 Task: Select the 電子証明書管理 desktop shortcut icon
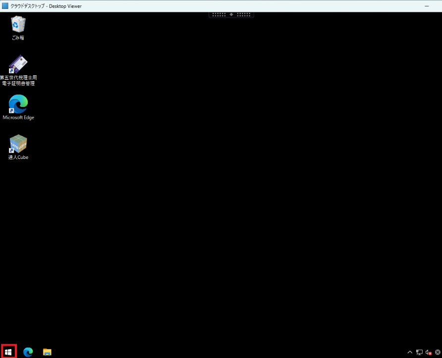(x=18, y=64)
